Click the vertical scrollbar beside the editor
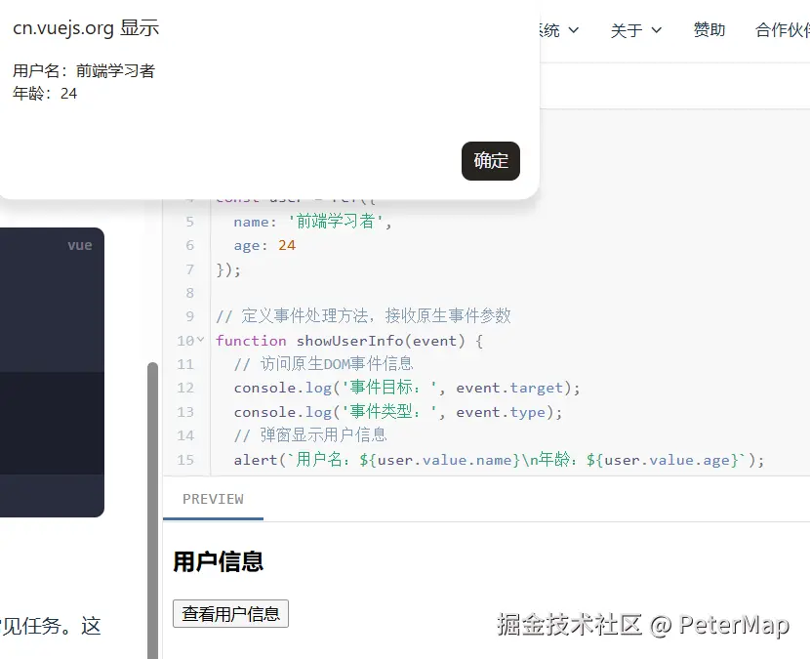The width and height of the screenshot is (810, 659). click(152, 509)
